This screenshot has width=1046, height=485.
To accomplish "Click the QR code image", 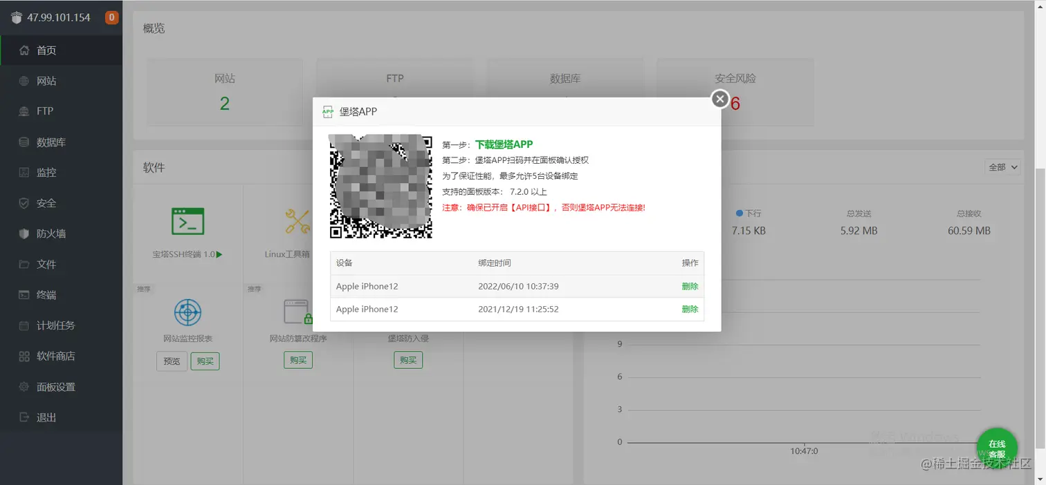I will point(381,187).
